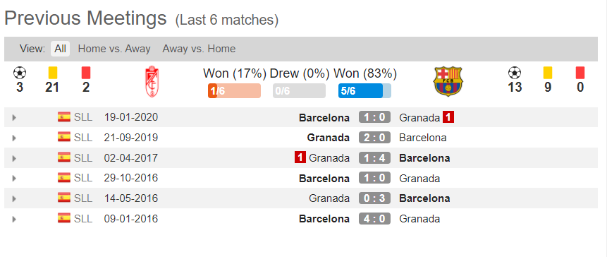Click Granada's red card icon

pyautogui.click(x=86, y=73)
